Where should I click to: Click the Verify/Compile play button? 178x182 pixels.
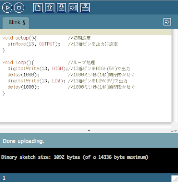(x=7, y=8)
